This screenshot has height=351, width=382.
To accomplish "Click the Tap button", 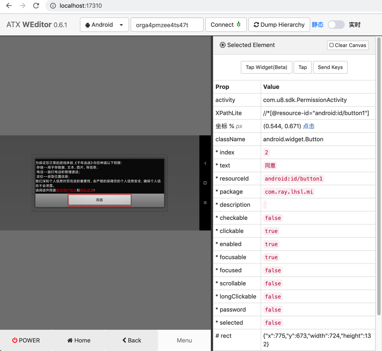I will click(303, 67).
